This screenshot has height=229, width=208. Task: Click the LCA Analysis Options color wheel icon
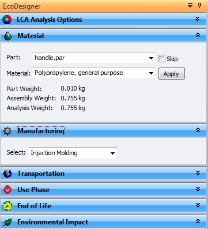point(7,20)
